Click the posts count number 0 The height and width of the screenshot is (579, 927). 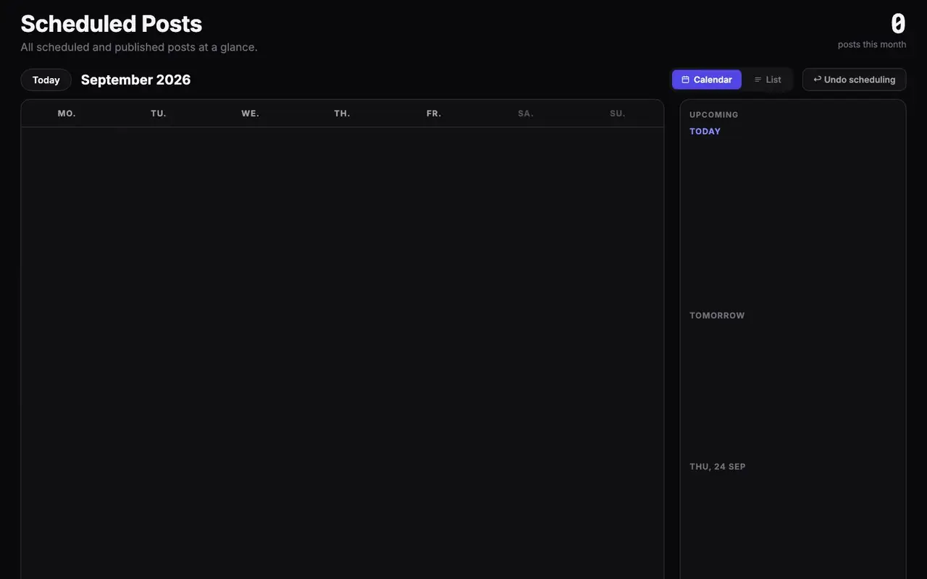898,24
